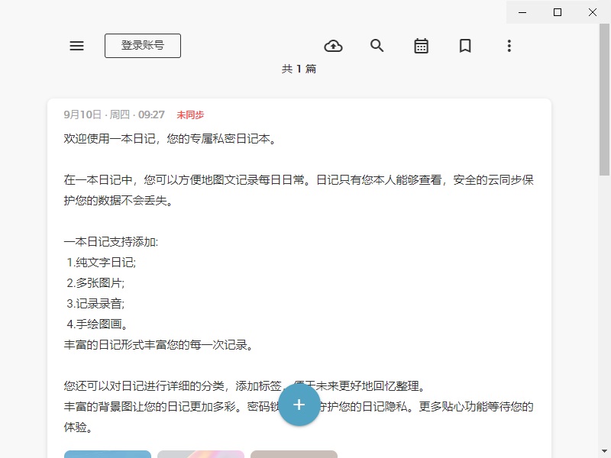Open the three-dot more options menu
This screenshot has width=611, height=458.
tap(509, 46)
